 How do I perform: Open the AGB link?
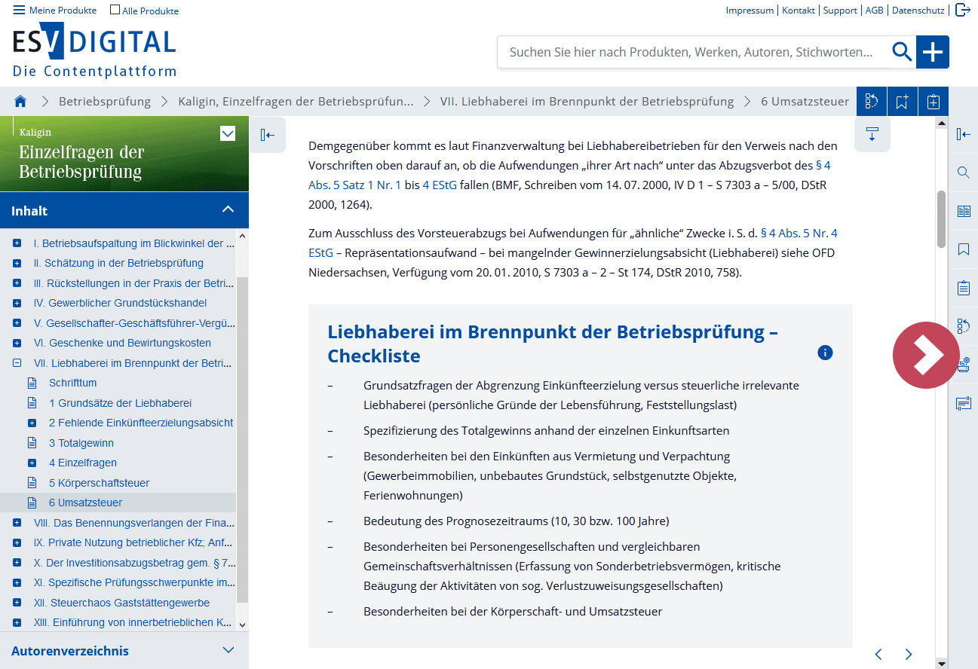pos(875,11)
